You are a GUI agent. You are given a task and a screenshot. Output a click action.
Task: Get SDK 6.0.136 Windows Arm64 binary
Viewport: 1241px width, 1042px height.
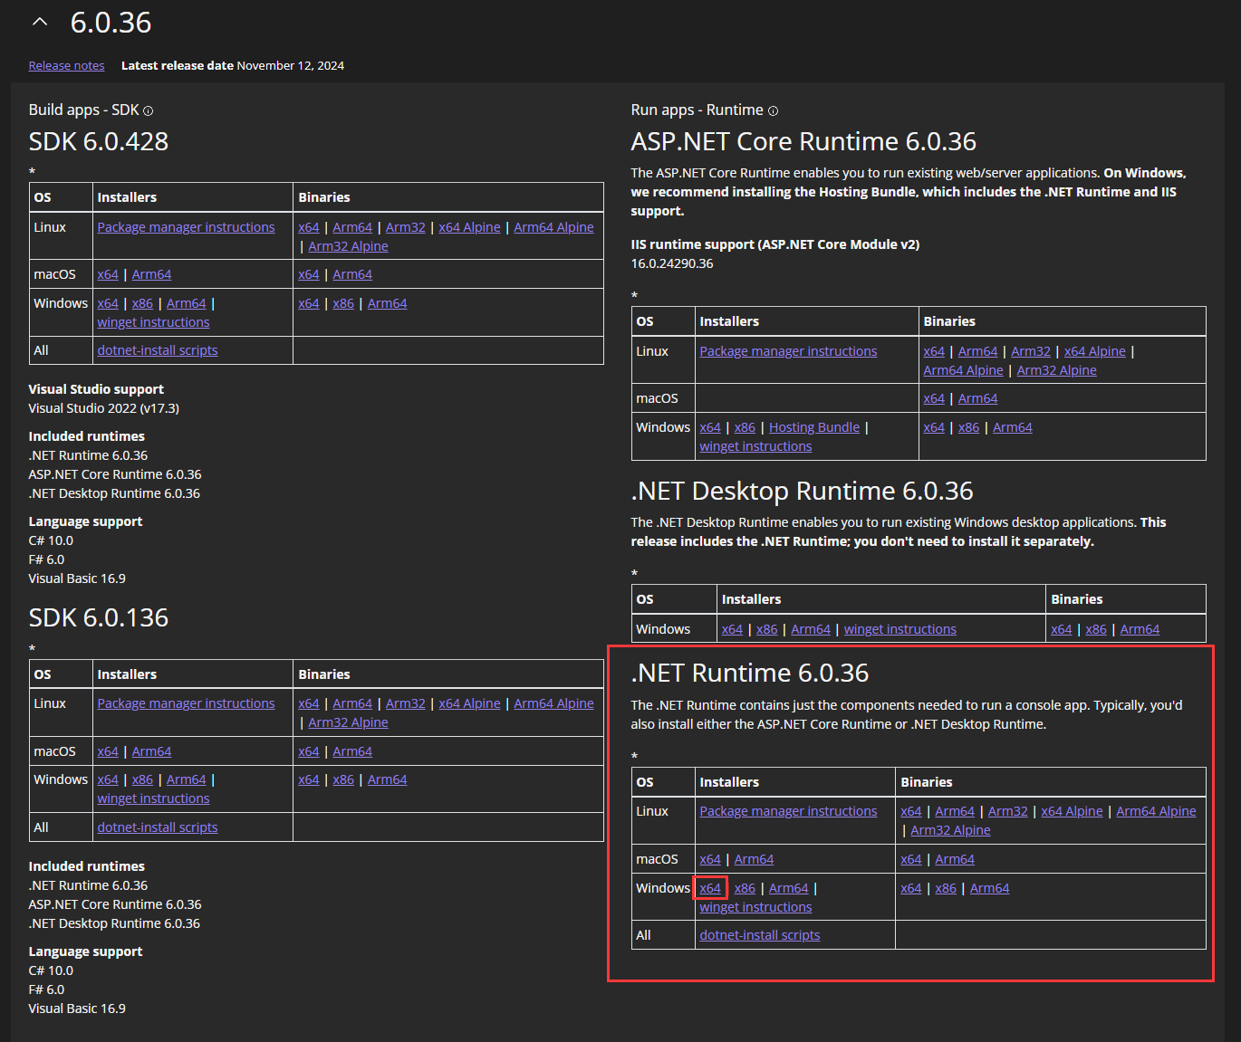coord(387,779)
